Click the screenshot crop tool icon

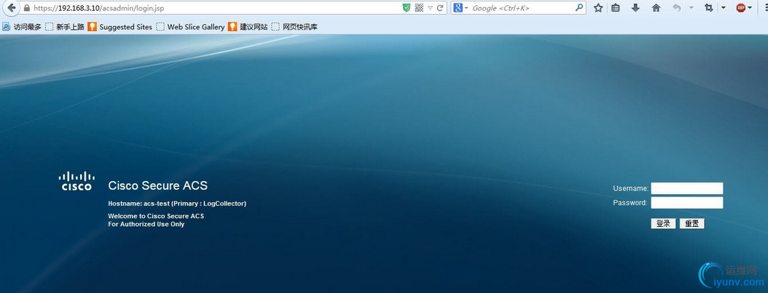708,8
